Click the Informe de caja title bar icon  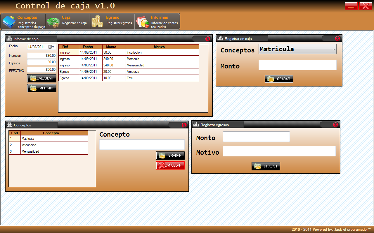coord(10,38)
